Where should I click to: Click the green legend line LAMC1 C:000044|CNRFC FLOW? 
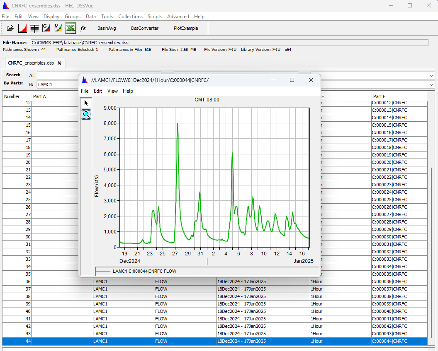[x=103, y=271]
